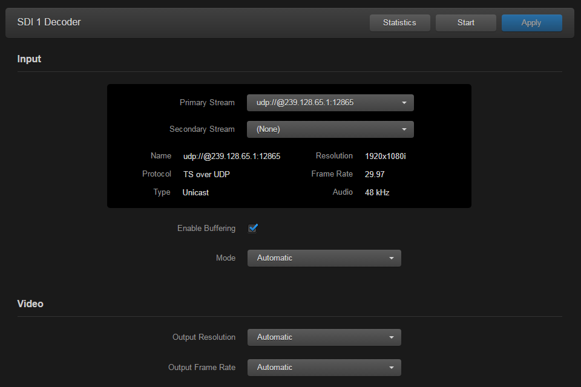Apply the decoder configuration
Image resolution: width=581 pixels, height=387 pixels.
coord(531,22)
